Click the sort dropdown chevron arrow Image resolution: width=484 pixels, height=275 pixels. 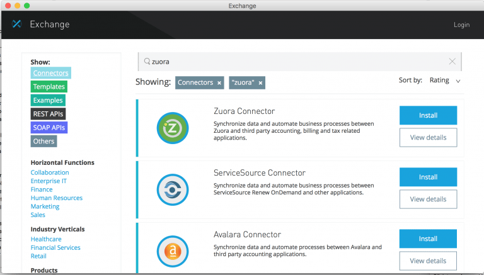coord(458,81)
